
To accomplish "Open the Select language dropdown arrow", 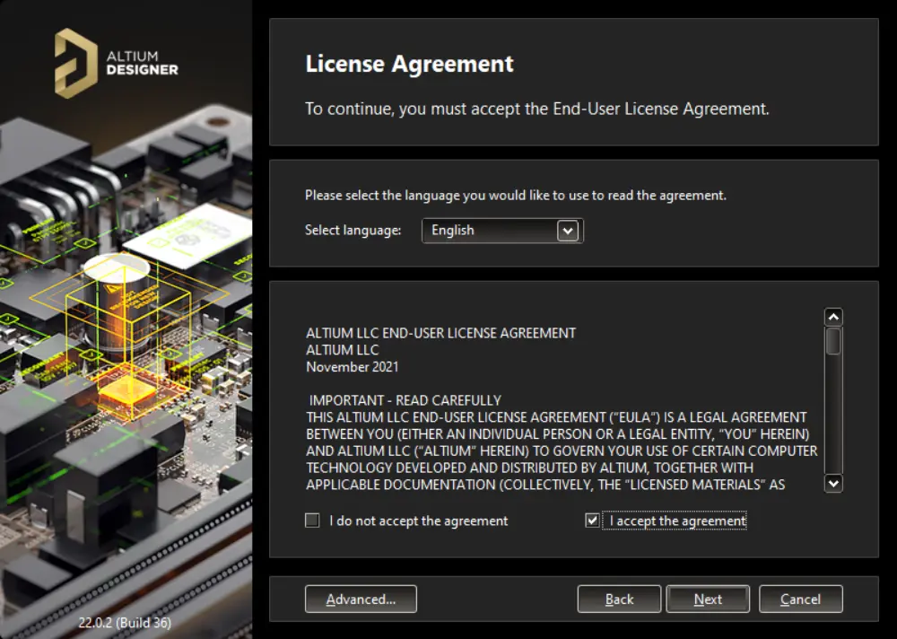I will pos(568,231).
